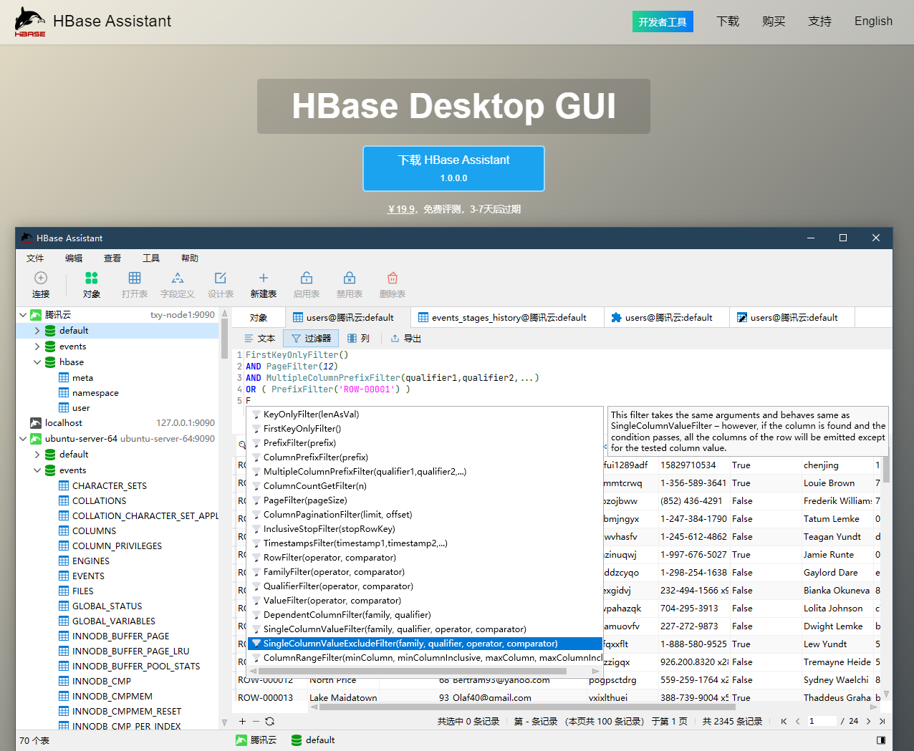Image resolution: width=914 pixels, height=751 pixels.
Task: Click the default database icon in status bar
Action: [297, 740]
